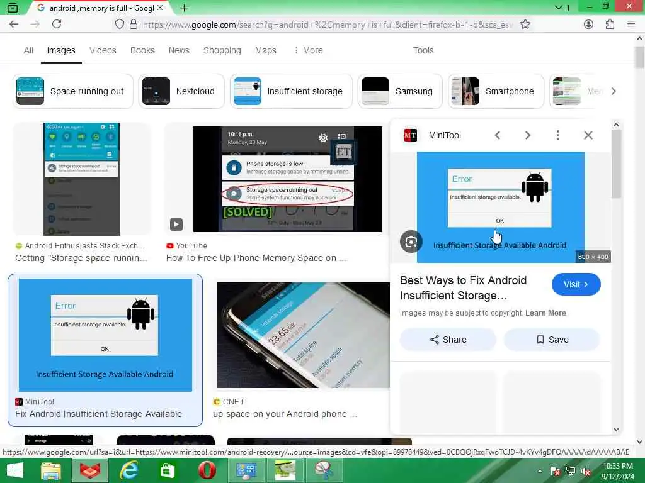Reload the current page
The width and height of the screenshot is (645, 483).
(x=57, y=25)
